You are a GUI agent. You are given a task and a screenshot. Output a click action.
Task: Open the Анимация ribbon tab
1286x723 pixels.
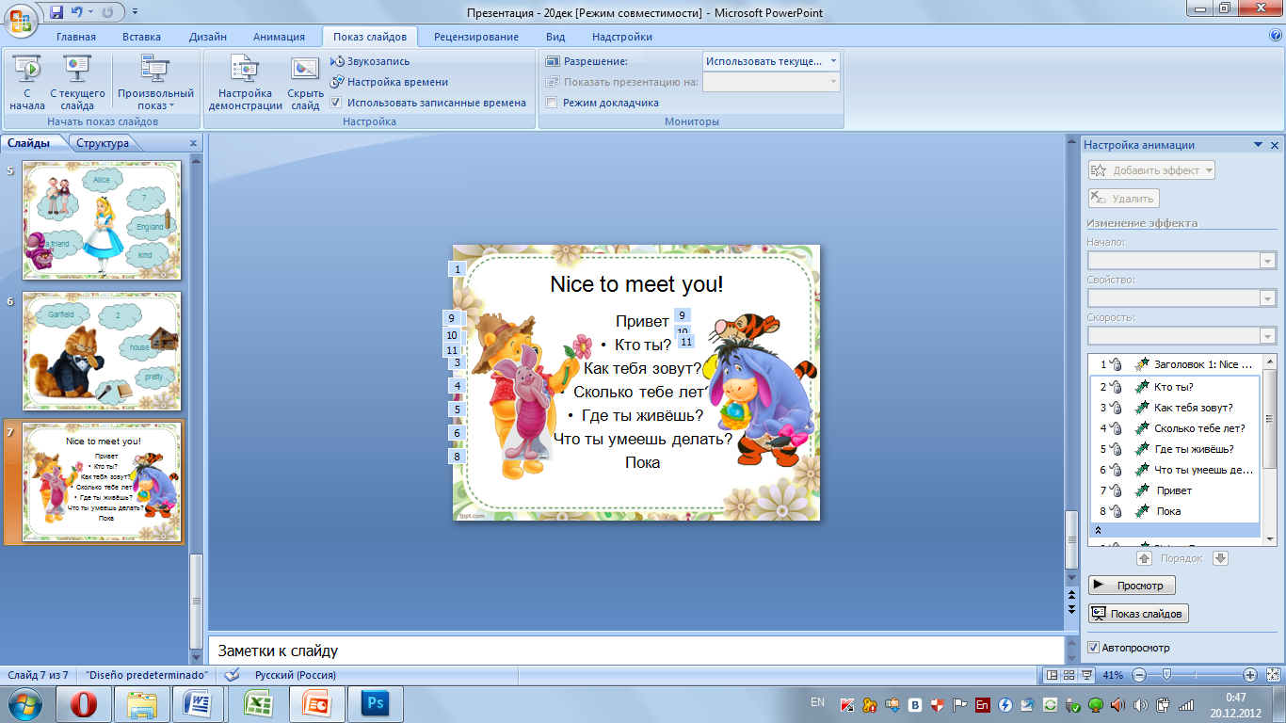[x=279, y=37]
